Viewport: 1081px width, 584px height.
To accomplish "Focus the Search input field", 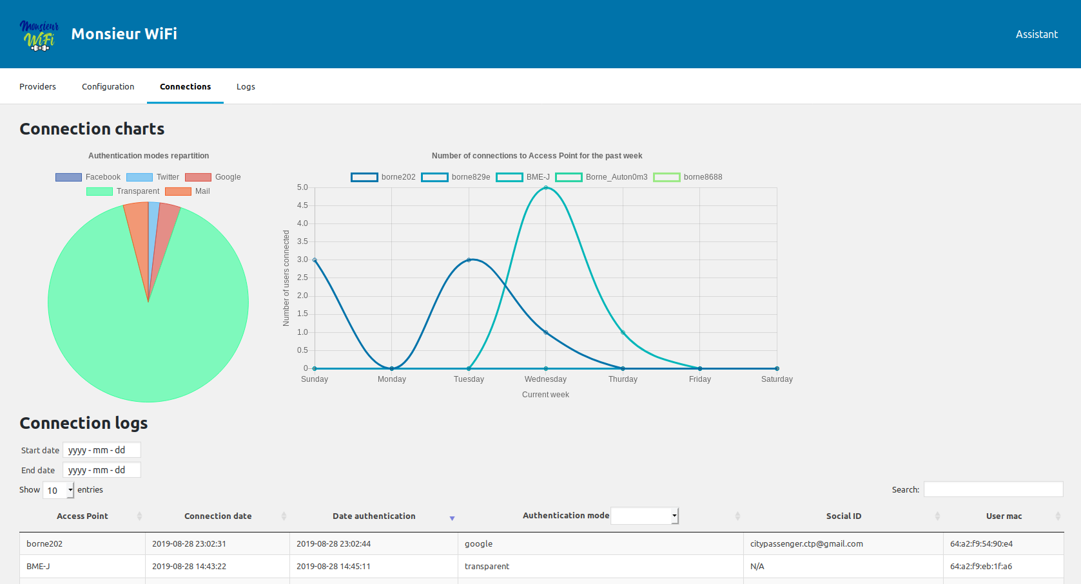I will [993, 489].
